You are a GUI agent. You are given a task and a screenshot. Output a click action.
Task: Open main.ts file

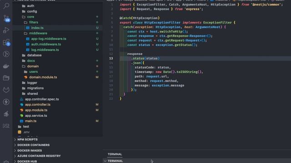(30, 121)
